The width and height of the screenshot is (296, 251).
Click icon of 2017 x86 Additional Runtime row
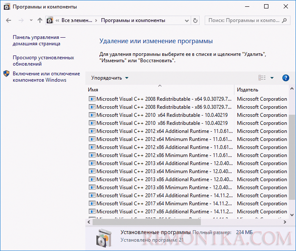tap(92, 212)
